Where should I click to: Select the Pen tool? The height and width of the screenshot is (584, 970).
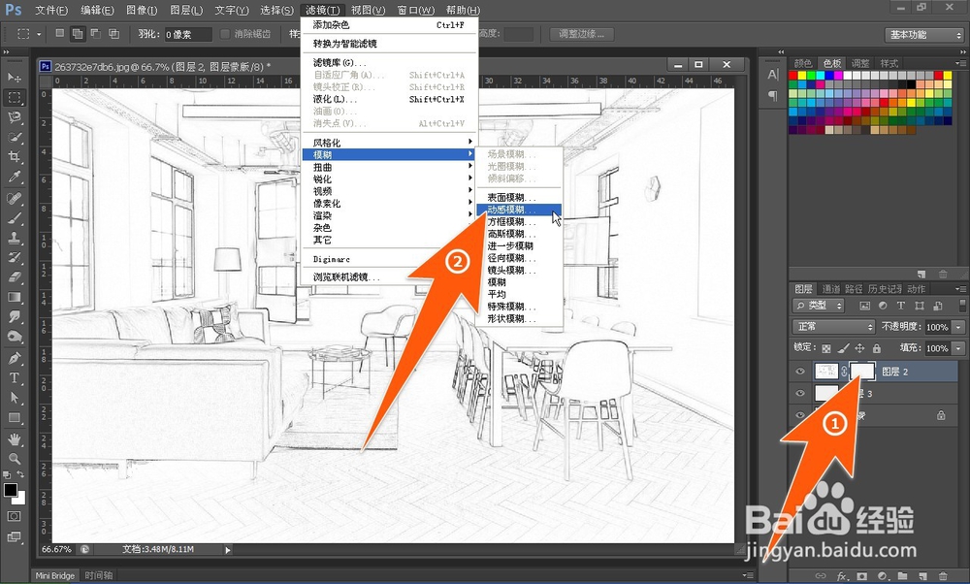[15, 358]
